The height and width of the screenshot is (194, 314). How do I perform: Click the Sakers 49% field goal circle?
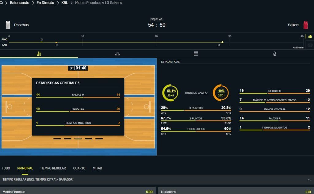click(221, 93)
